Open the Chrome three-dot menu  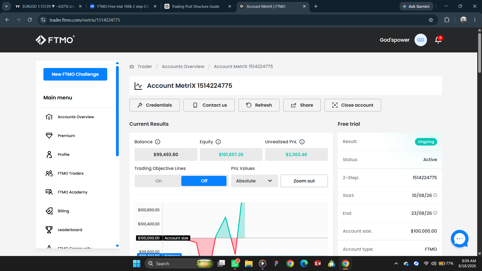[475, 20]
